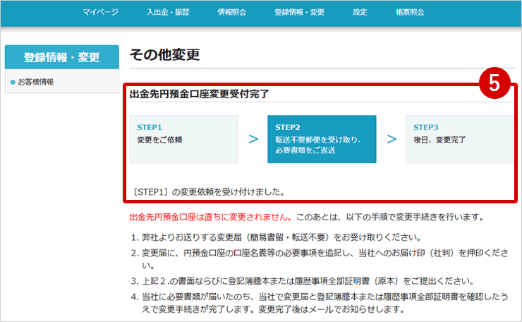Click the red 出金先円預金口座は直ちに変更されません warning
Screen dimensions: 522x322
pos(211,217)
